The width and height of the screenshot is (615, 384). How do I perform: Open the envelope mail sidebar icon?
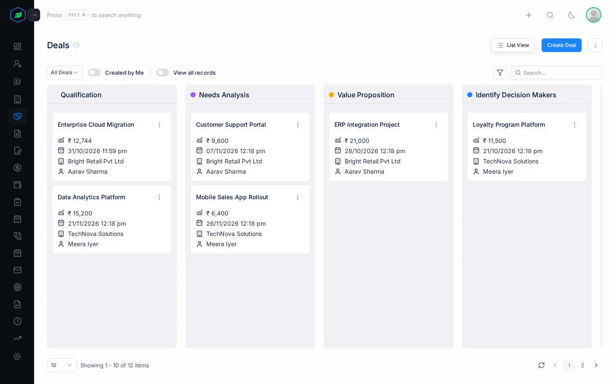point(18,270)
